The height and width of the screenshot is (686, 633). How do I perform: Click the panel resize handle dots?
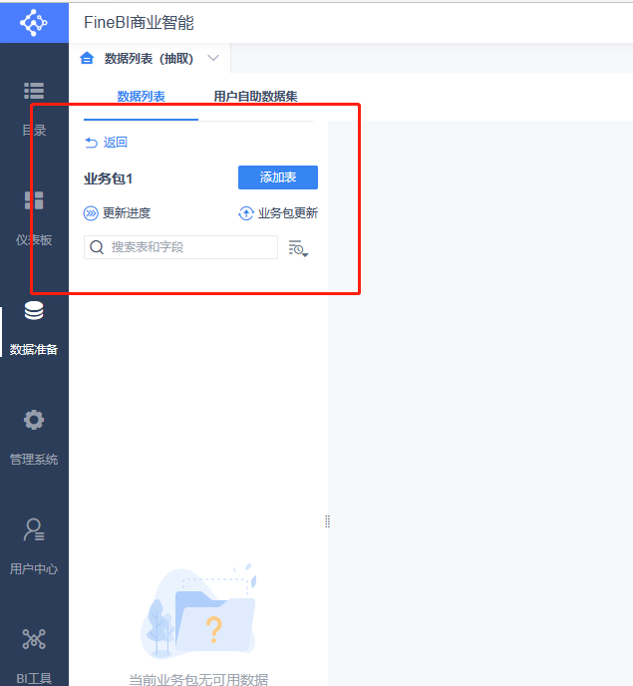[327, 521]
